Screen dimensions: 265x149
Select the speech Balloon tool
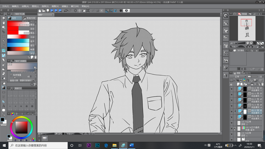coord(3,110)
